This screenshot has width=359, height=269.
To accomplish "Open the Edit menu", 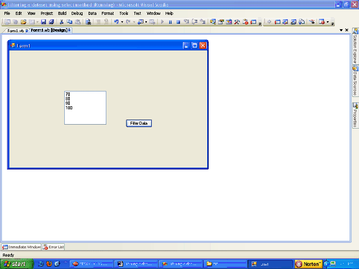I will pos(19,13).
